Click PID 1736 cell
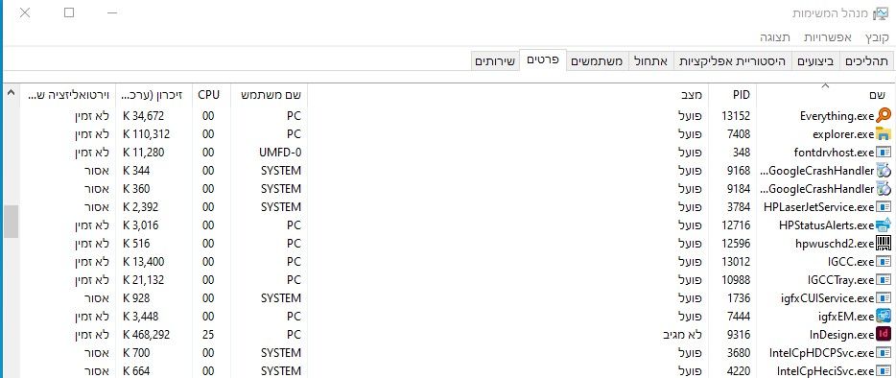This screenshot has width=896, height=378. pyautogui.click(x=740, y=298)
